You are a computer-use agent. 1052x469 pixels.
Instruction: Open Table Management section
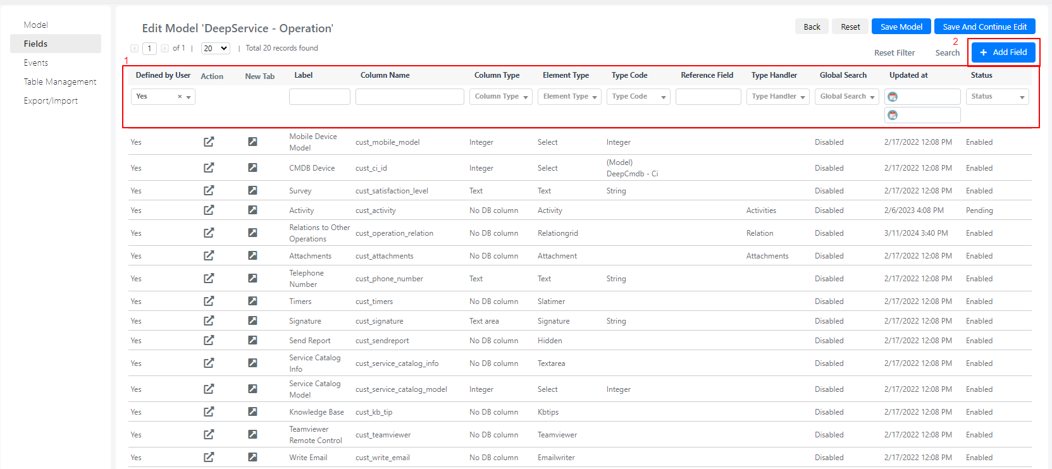pyautogui.click(x=60, y=82)
